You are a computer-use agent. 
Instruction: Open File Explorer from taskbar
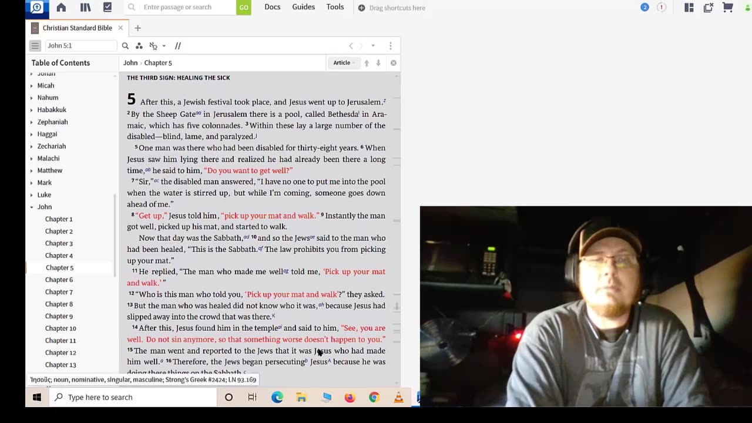(x=301, y=397)
